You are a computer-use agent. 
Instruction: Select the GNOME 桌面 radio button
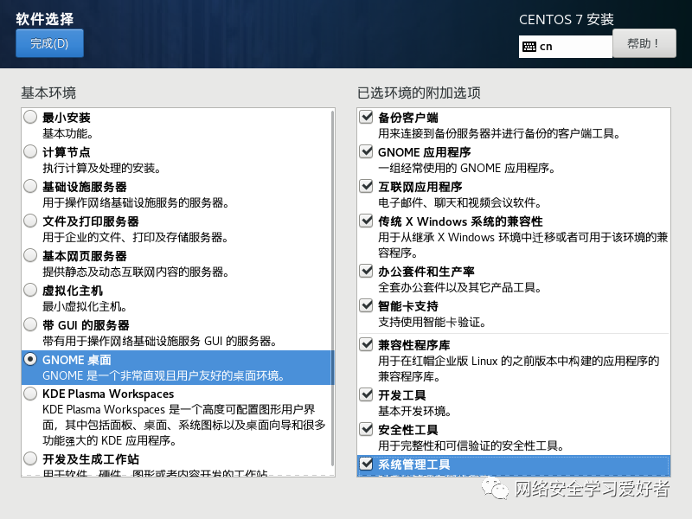(x=30, y=359)
